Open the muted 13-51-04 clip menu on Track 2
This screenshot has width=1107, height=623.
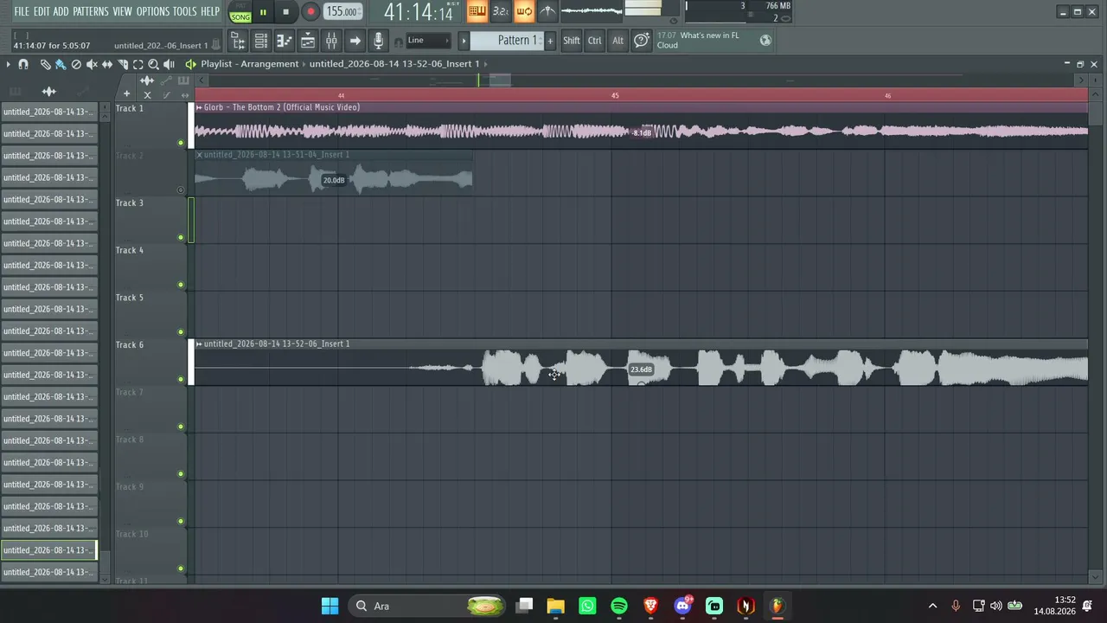(199, 155)
